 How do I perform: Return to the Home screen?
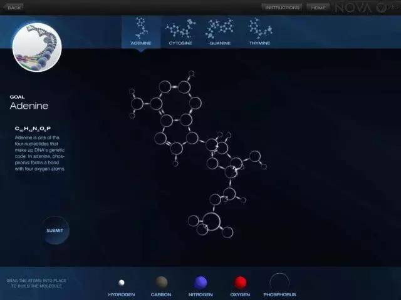pos(318,7)
